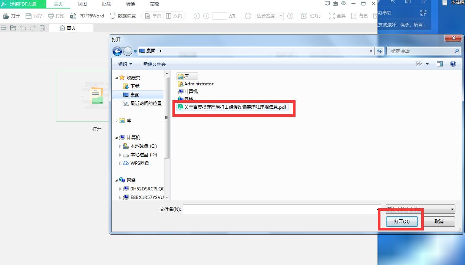Viewport: 465px width, 265px height.
Task: Click the 数据恢复 recovery icon
Action: click(x=113, y=16)
